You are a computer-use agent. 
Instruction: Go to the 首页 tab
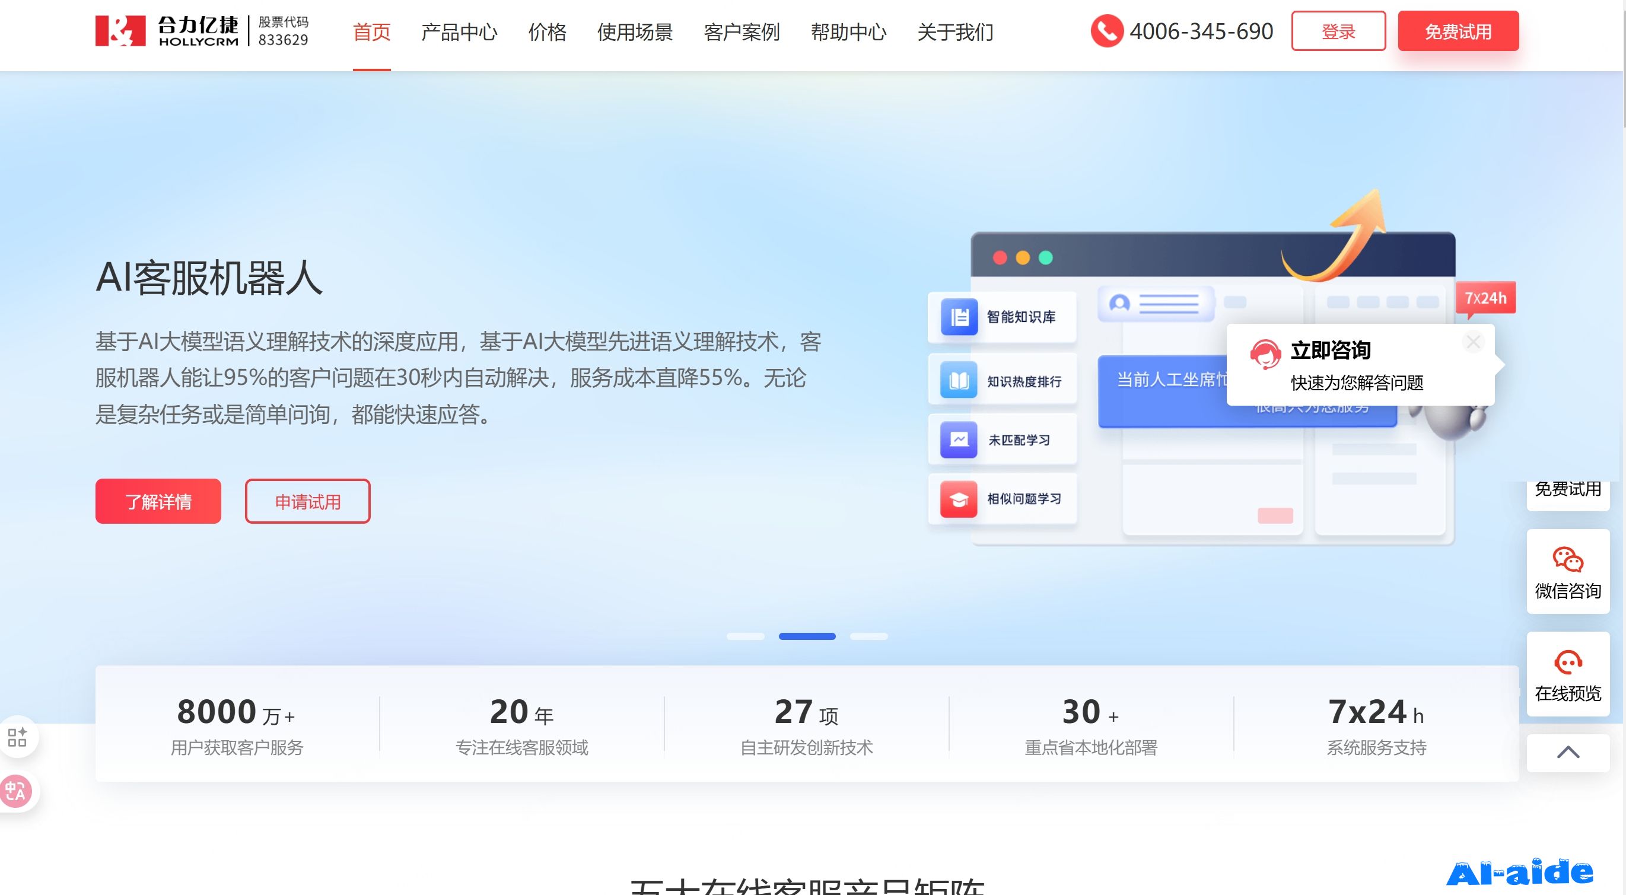coord(371,31)
